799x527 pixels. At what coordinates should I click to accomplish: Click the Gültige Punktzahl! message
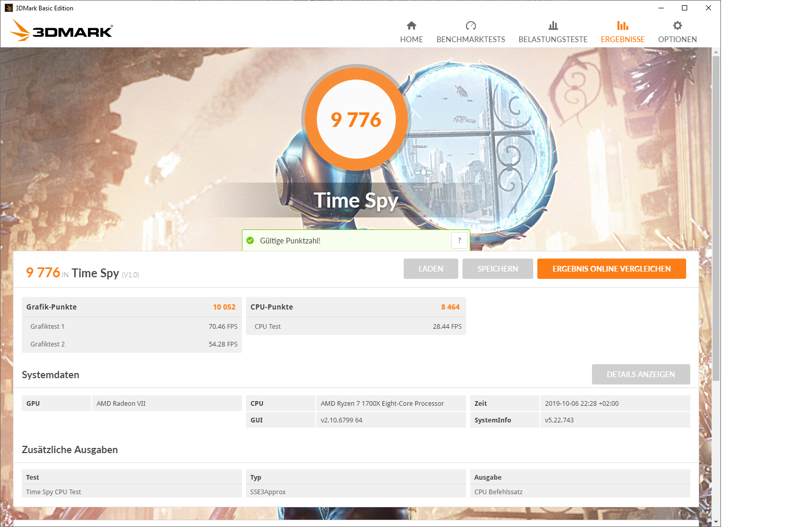290,240
